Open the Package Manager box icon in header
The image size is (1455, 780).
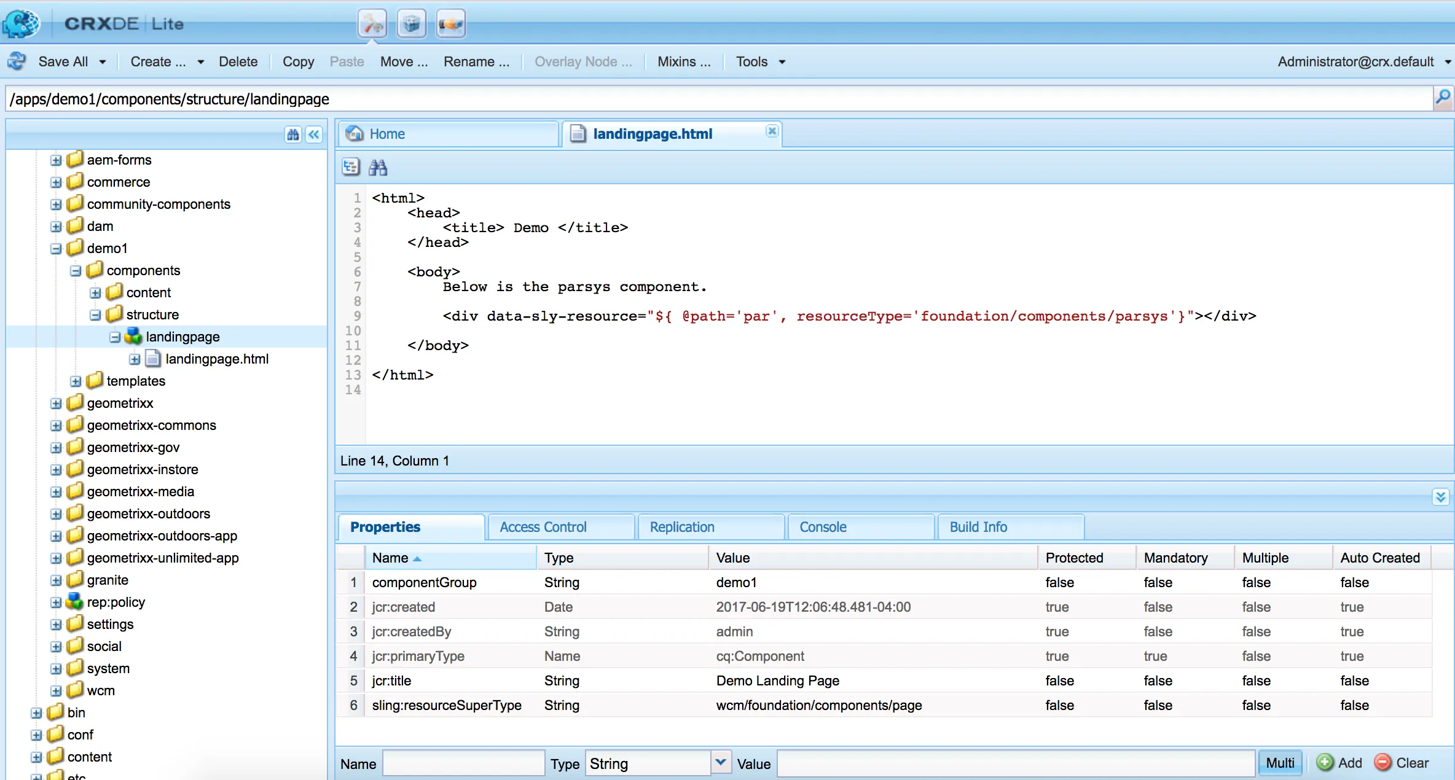click(x=411, y=25)
